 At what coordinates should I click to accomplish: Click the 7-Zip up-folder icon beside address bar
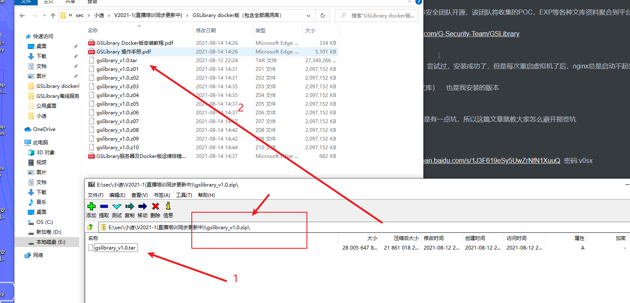pos(90,227)
